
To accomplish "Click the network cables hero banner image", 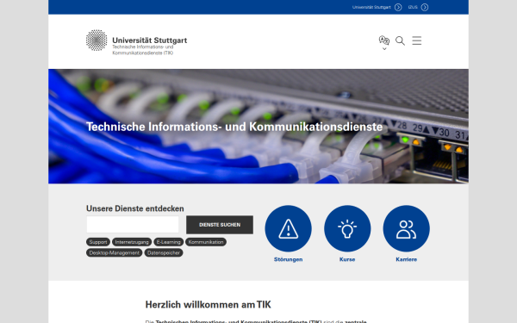I will (x=258, y=127).
